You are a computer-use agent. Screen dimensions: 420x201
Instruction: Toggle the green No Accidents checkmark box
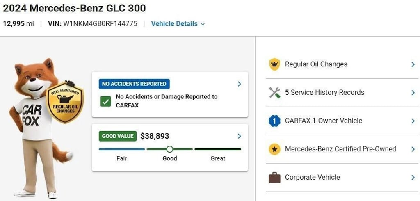pos(106,101)
